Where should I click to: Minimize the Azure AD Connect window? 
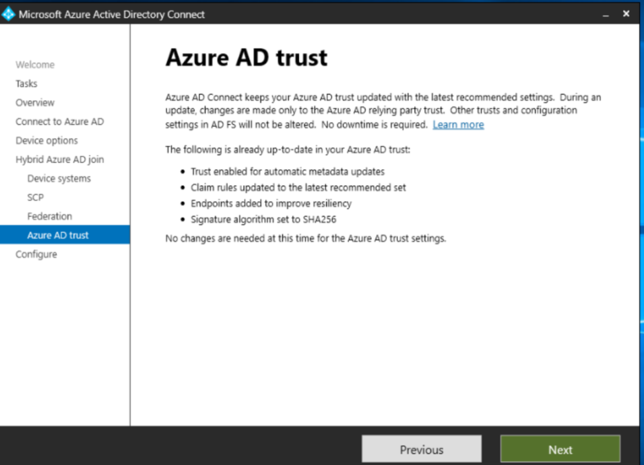[x=606, y=14]
